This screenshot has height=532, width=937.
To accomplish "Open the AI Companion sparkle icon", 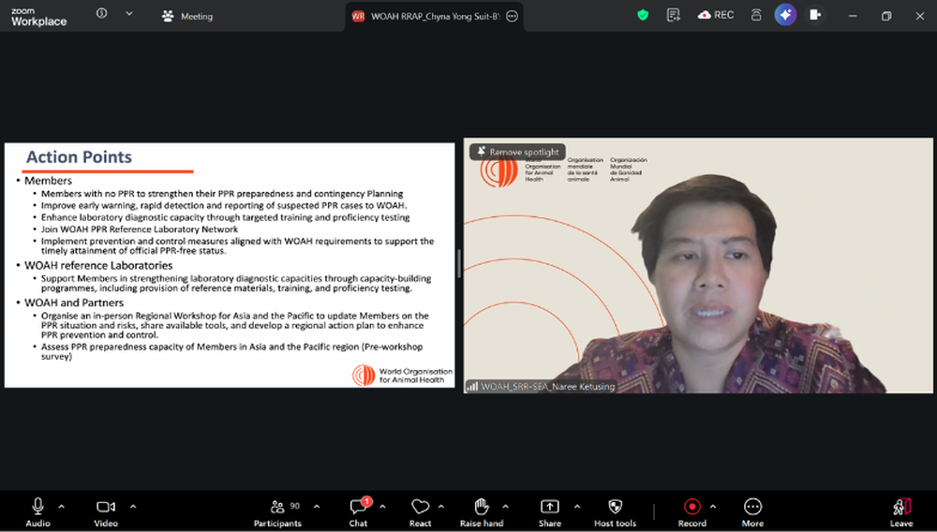I will pyautogui.click(x=785, y=15).
